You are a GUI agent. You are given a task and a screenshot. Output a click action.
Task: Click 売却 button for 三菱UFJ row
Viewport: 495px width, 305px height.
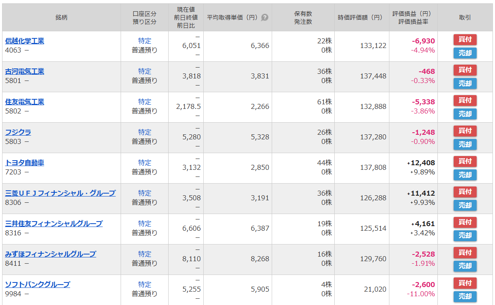(x=465, y=206)
